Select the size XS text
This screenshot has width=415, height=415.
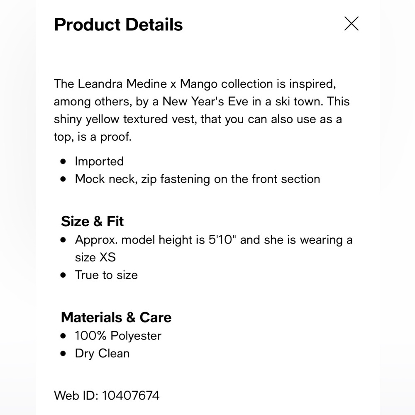pos(95,257)
